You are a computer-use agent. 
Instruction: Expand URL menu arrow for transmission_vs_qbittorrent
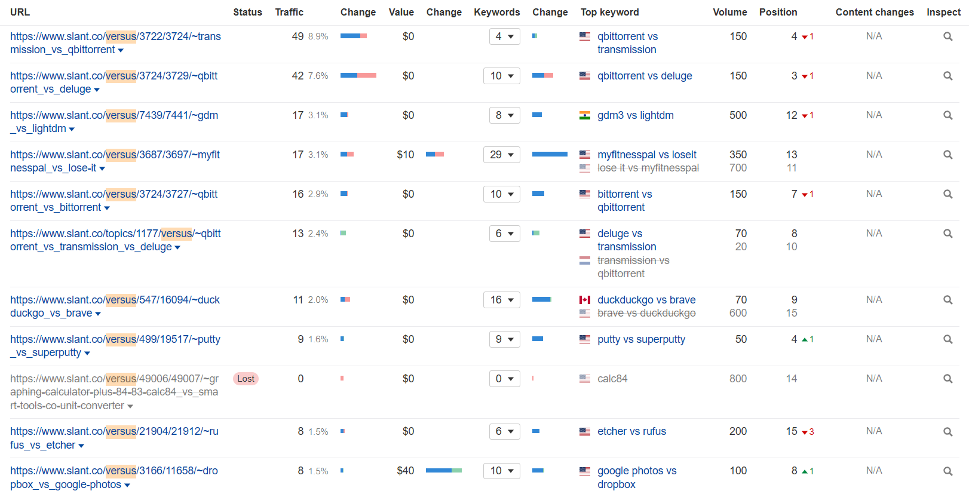tap(121, 51)
